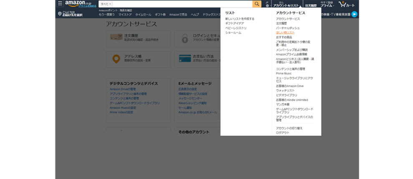The width and height of the screenshot is (413, 179).
Task: Open the hamburger menu icon
Action: pos(60,3)
